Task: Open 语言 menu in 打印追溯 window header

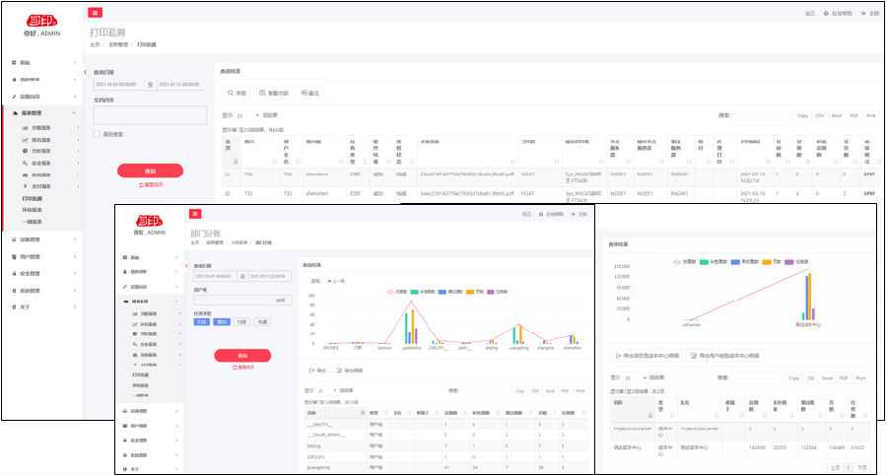Action: [810, 13]
